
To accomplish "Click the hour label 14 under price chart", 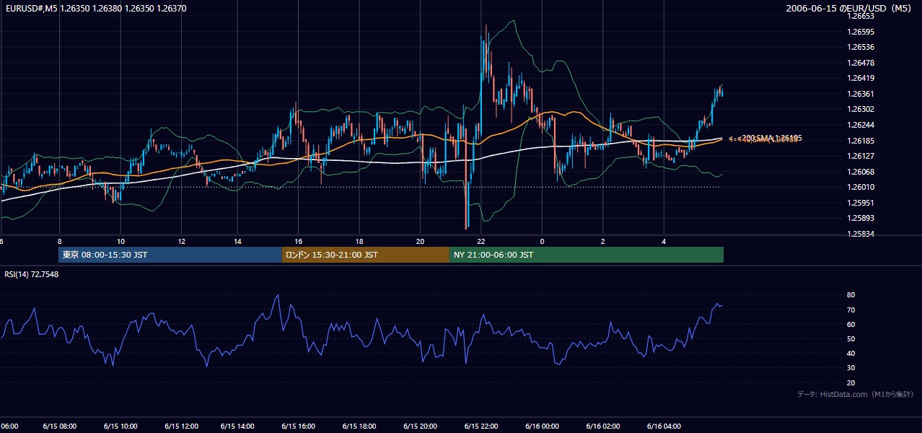I will 237,241.
